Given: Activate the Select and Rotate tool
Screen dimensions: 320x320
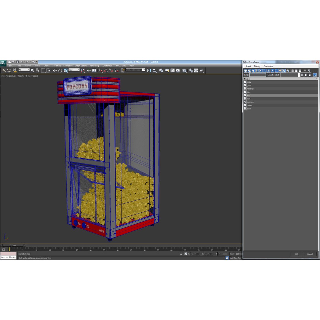Looking at the screenshot, I should click(60, 71).
